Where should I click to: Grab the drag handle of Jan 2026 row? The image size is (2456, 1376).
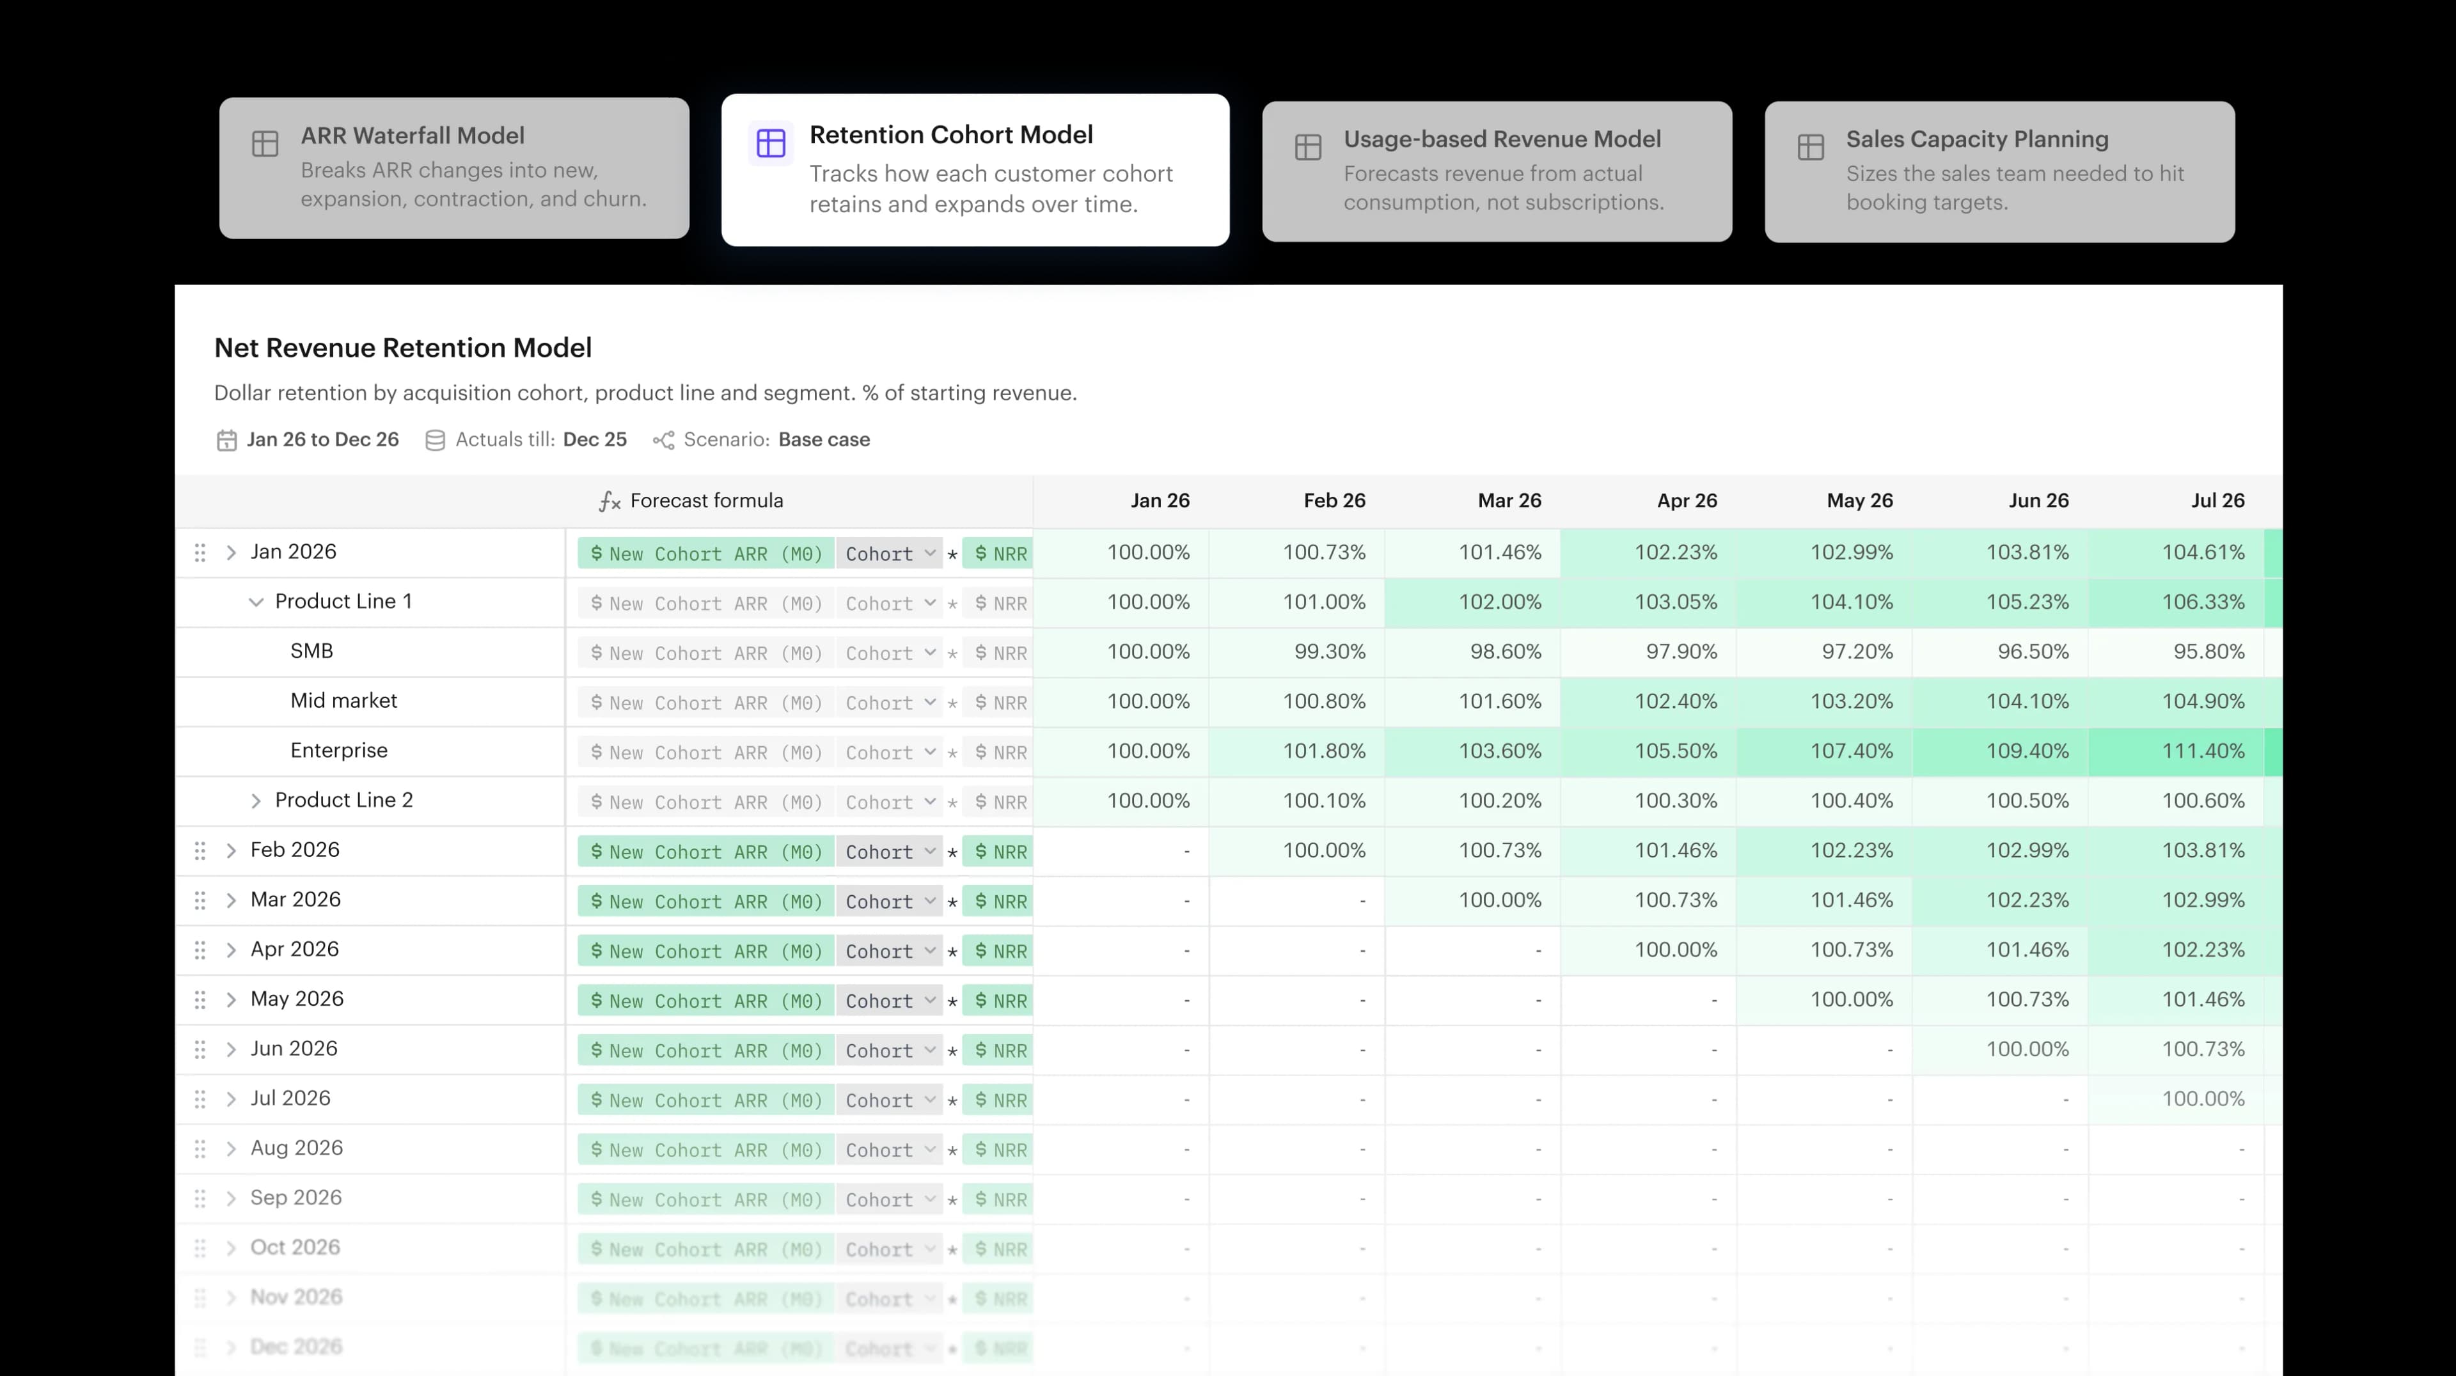pos(200,552)
